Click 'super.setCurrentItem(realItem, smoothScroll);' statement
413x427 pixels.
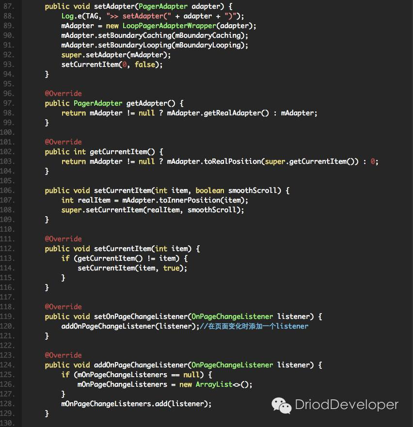[x=153, y=210]
